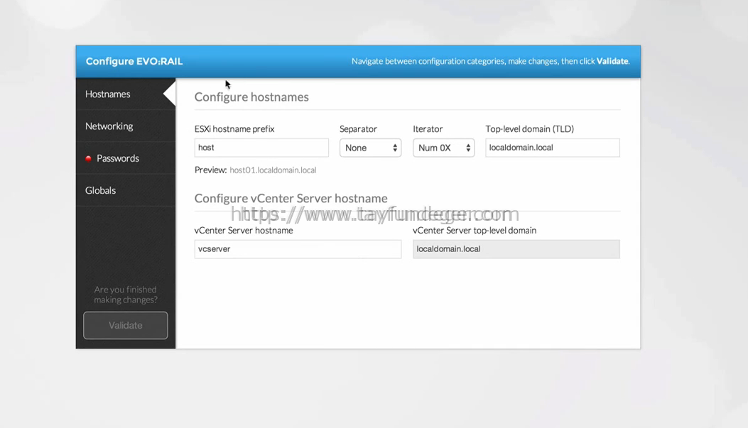
Task: Select the preview text host01.localdomain.local
Action: point(273,170)
